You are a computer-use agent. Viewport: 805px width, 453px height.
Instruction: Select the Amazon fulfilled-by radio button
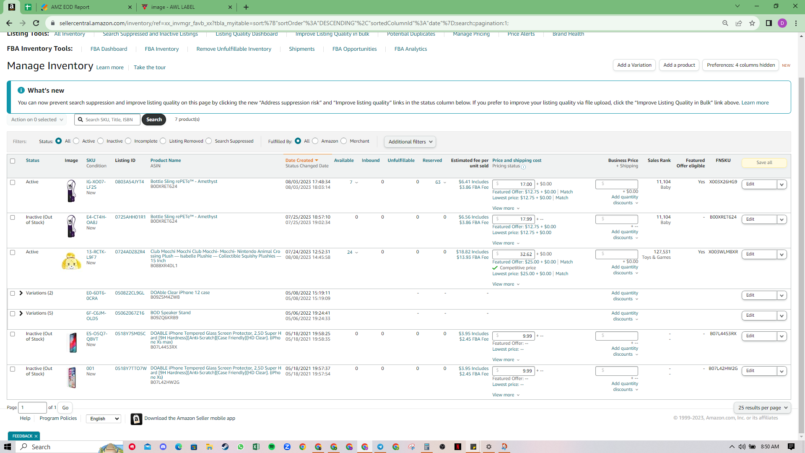315,141
